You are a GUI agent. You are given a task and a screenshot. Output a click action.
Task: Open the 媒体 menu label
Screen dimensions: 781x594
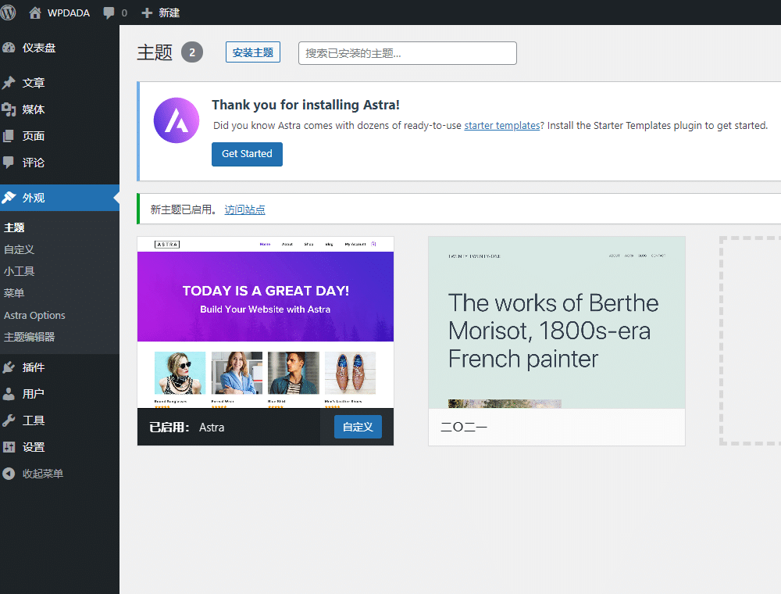pos(34,109)
